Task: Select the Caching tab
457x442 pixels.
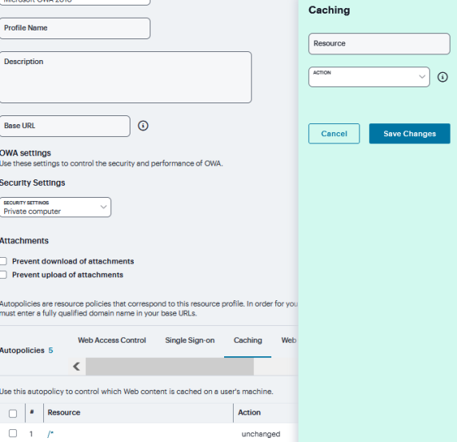Action: pos(248,340)
